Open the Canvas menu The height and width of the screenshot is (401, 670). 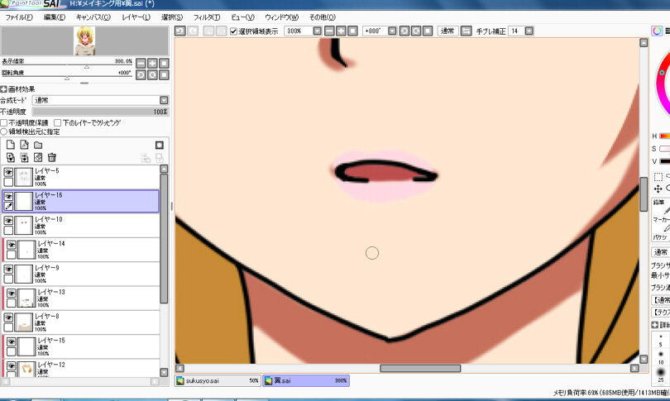pyautogui.click(x=93, y=17)
